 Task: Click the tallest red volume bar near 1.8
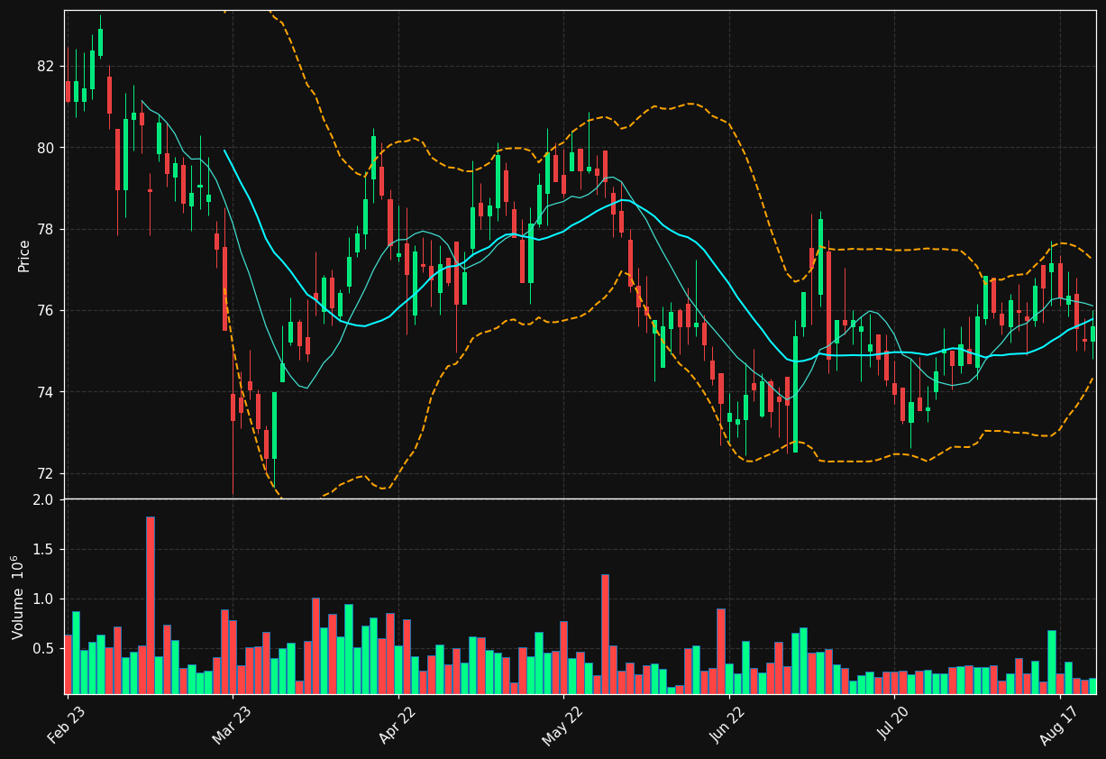point(151,605)
